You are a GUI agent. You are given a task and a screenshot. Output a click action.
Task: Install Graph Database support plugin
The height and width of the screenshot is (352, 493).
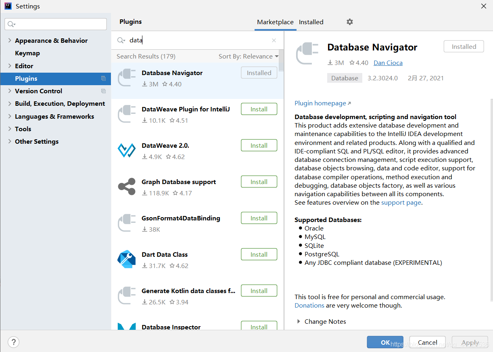click(259, 182)
